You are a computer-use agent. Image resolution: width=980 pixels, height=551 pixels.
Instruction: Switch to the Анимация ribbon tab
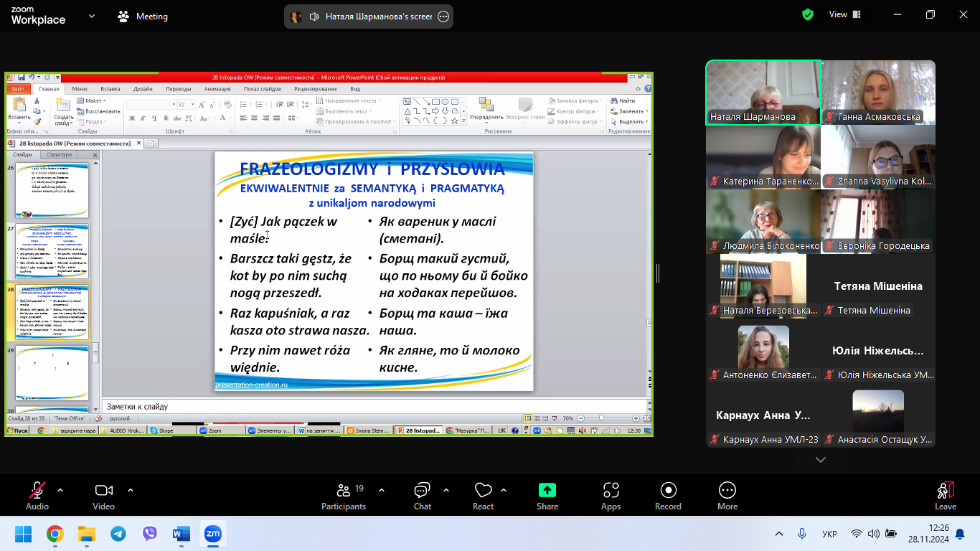[x=217, y=89]
